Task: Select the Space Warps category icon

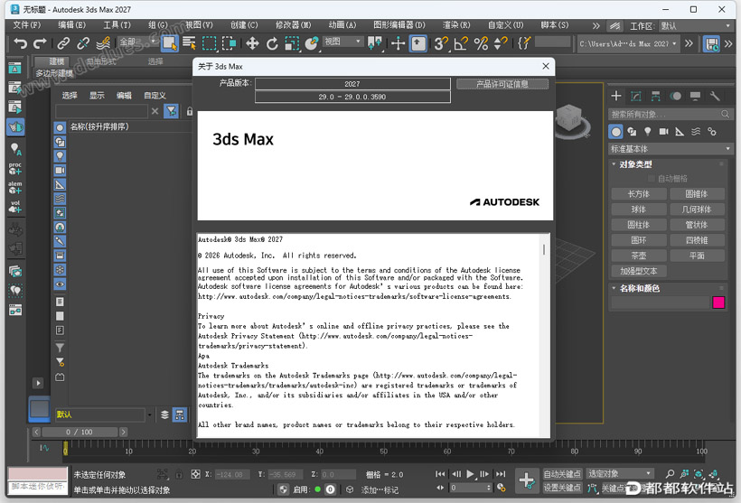Action: click(x=696, y=132)
